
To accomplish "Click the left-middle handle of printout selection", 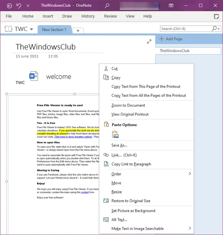I will click(6, 181).
